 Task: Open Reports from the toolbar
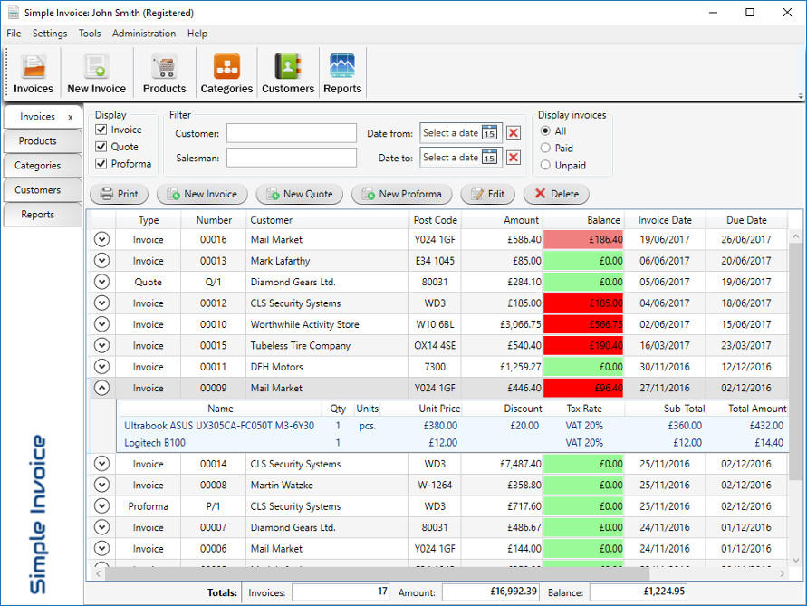342,73
